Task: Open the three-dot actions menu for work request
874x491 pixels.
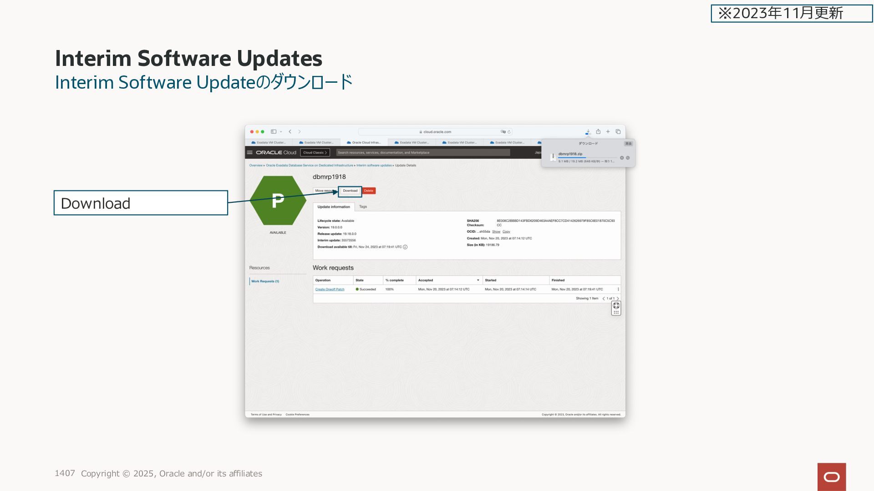Action: [618, 290]
